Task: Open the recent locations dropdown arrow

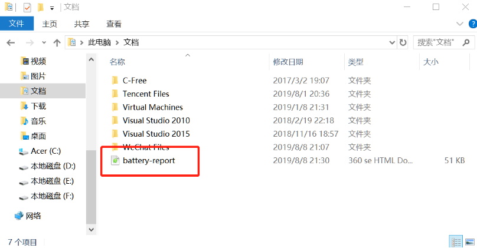Action: tap(44, 42)
